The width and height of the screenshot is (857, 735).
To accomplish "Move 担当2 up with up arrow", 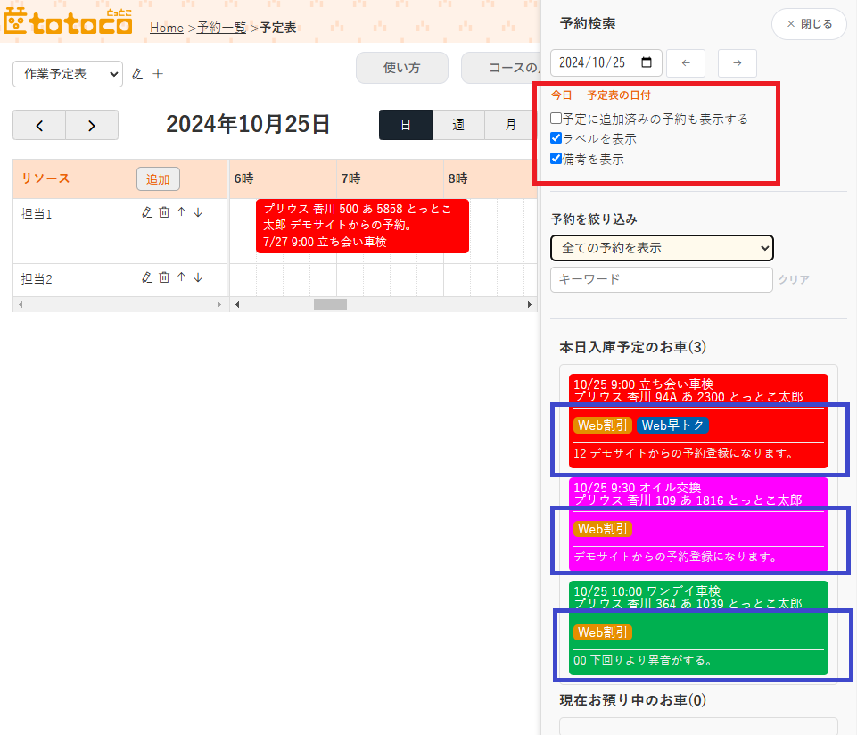I will click(181, 277).
